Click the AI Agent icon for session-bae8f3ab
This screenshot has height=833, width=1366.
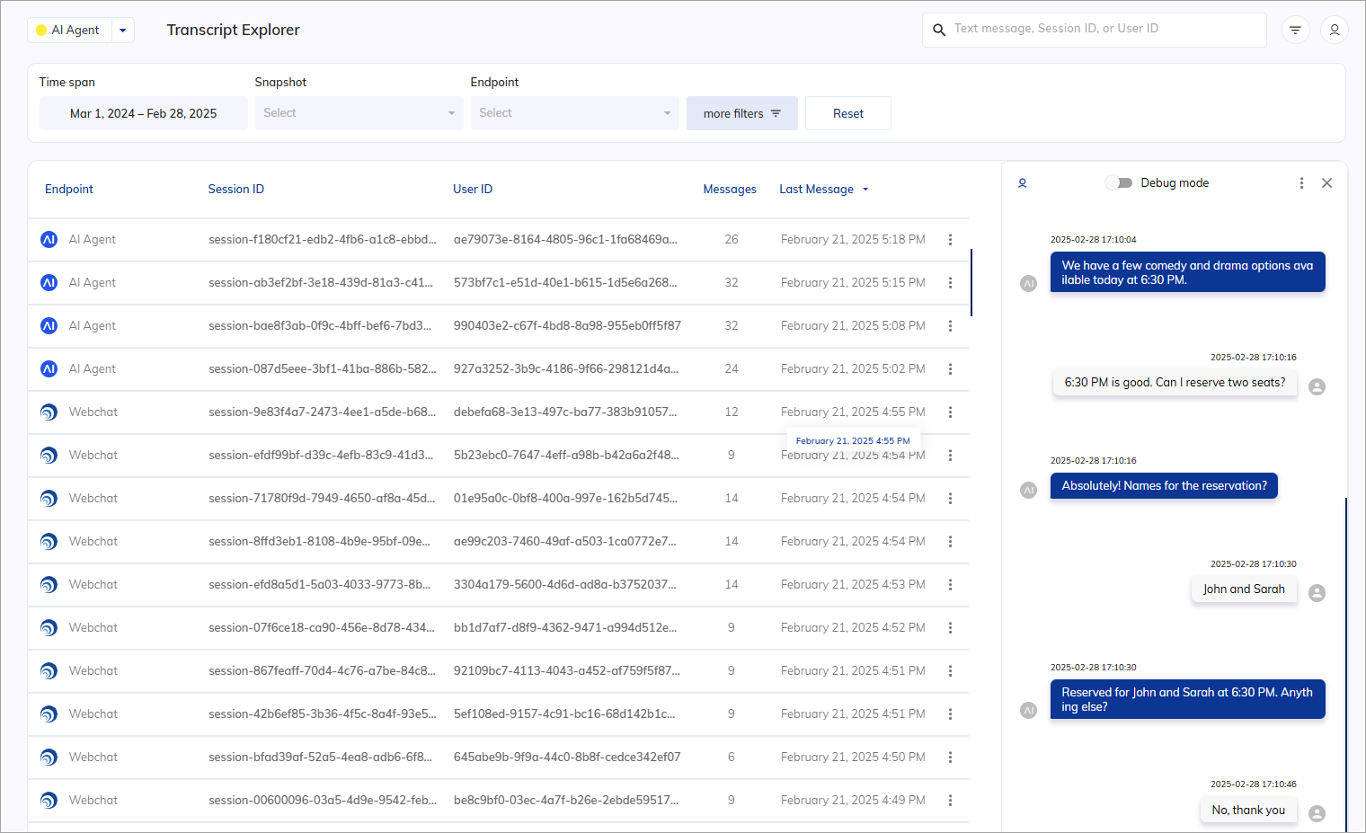[49, 326]
